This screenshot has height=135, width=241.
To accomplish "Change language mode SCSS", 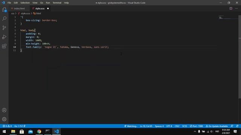I will 185,126.
